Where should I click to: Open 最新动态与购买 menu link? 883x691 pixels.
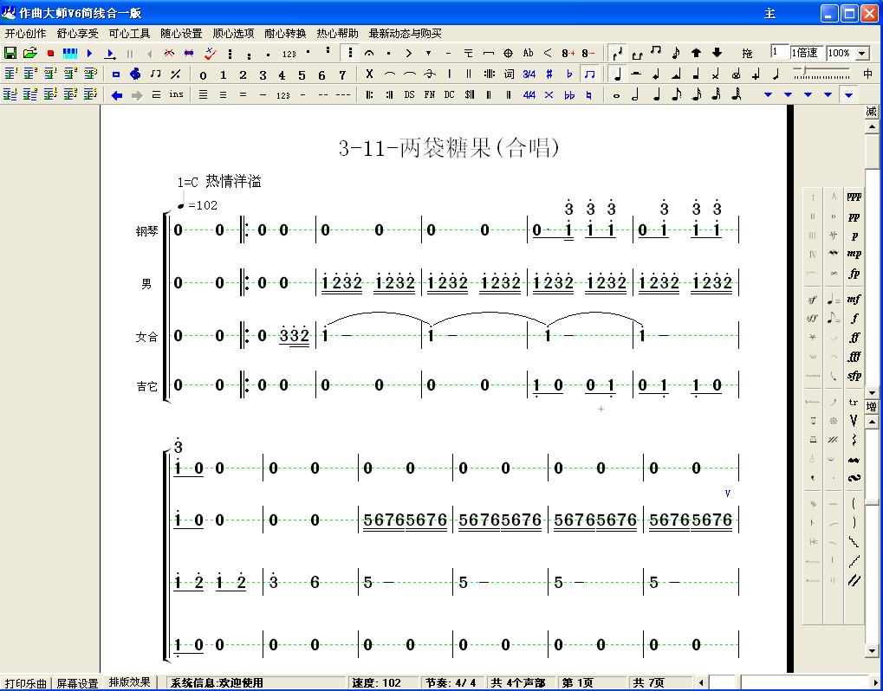(x=405, y=33)
